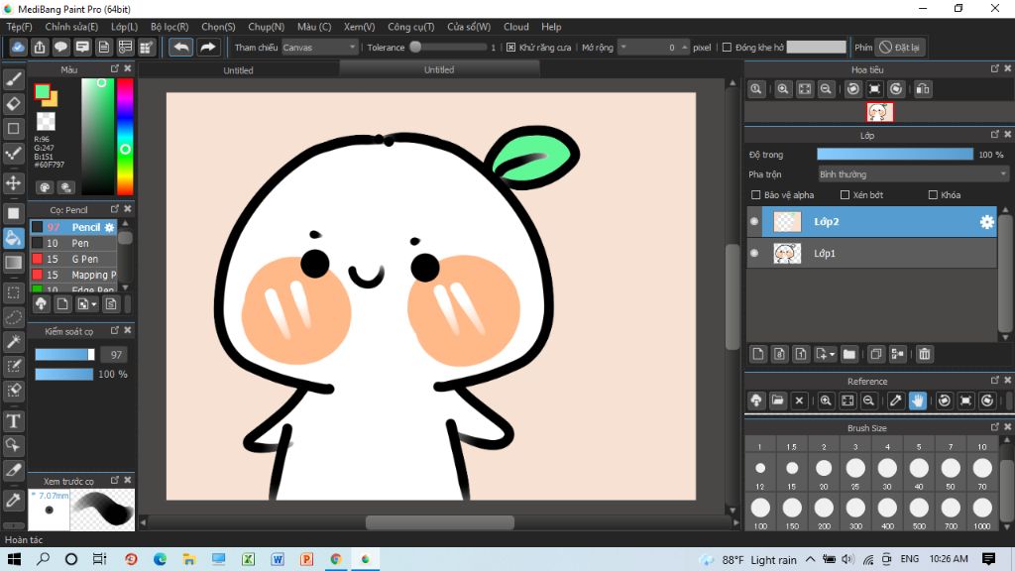Expand the Pha trộn blending mode dropdown

pos(912,174)
